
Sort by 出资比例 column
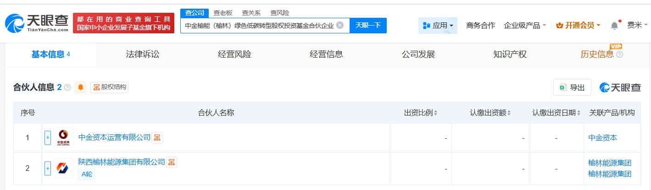coord(421,112)
